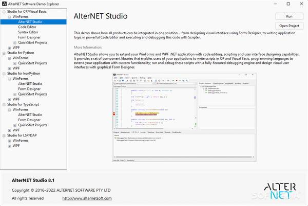The image size is (308, 206).
Task: Maximize the Demo Explorer window
Action: [x=288, y=4]
